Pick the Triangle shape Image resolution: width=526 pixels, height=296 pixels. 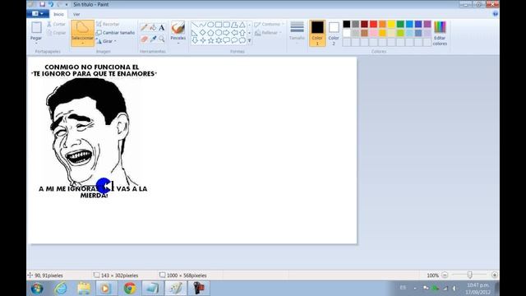tap(242, 25)
